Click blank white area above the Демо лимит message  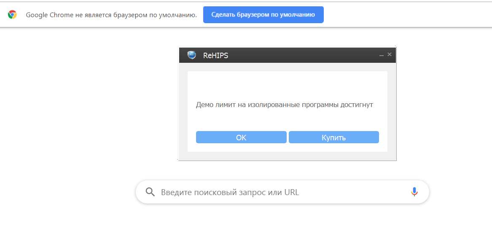pos(287,84)
